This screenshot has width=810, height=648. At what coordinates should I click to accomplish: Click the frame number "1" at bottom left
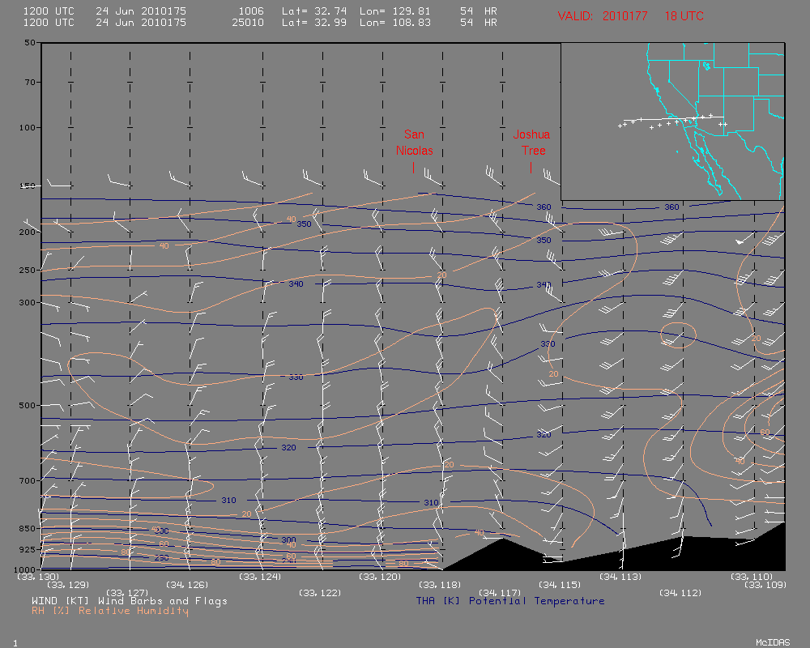tap(15, 643)
